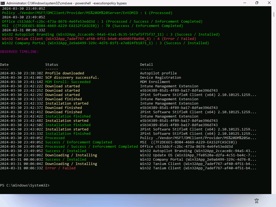
Task: Open the accessibility icon at bottom right
Action: [256, 201]
